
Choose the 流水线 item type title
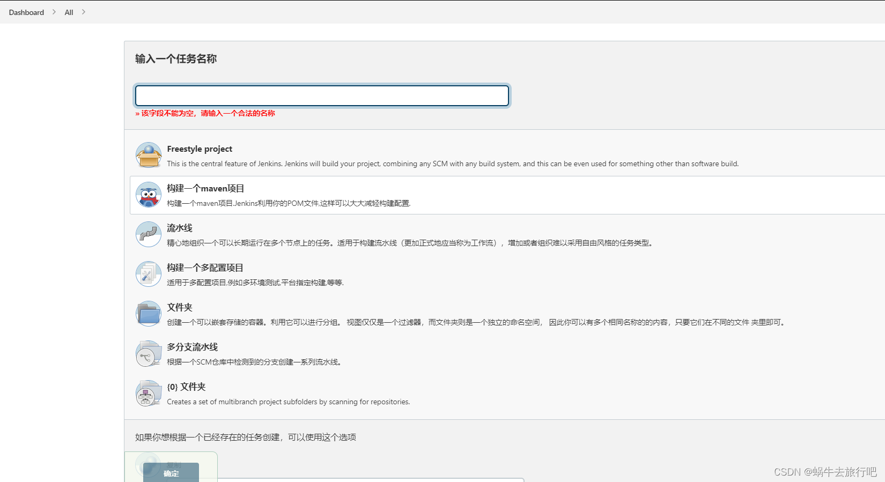180,228
